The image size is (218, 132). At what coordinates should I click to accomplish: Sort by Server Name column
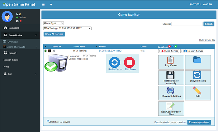(79, 46)
